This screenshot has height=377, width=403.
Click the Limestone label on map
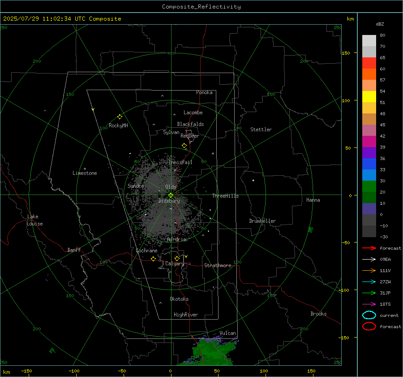click(85, 173)
